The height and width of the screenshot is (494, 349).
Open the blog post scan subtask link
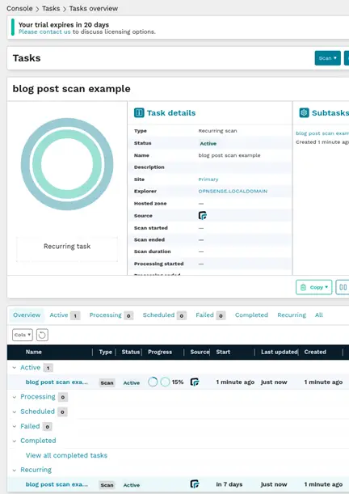pyautogui.click(x=322, y=133)
